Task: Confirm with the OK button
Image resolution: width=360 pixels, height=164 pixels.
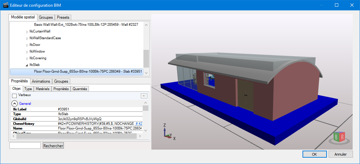Action: [315, 154]
